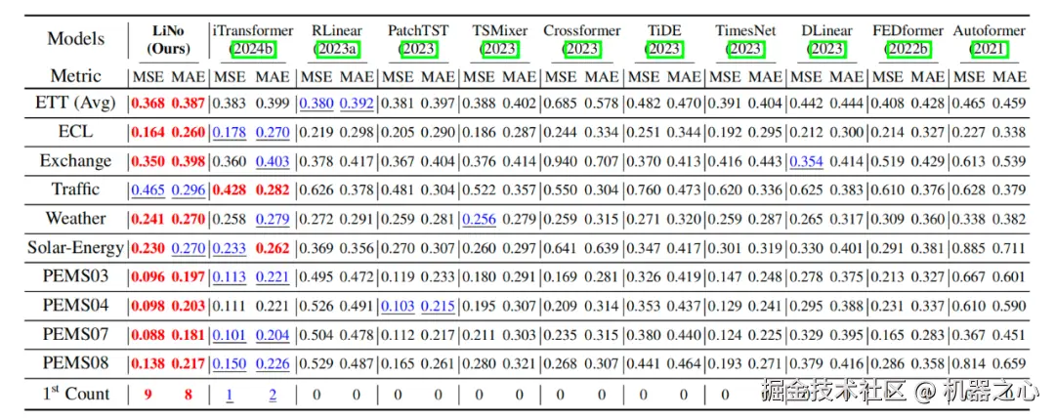Screen dimensions: 1055x419
Task: Select the 1st Count row label
Action: click(x=76, y=394)
